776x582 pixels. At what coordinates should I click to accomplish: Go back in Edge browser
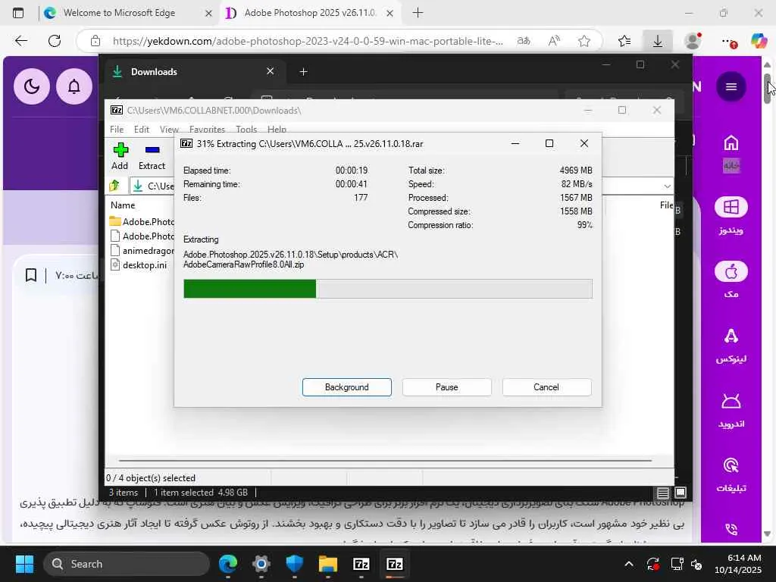(x=20, y=41)
